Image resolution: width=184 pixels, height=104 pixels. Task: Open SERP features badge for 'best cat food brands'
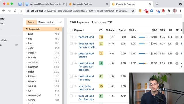[x=177, y=53]
